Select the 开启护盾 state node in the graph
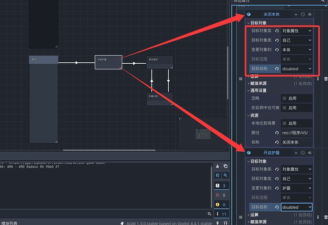328x225 pixels. [108, 62]
